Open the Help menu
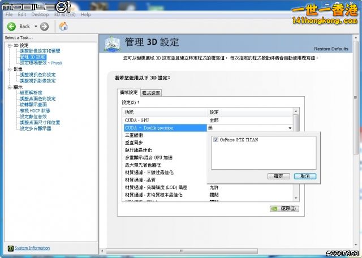This screenshot has height=258, width=362. point(85,15)
